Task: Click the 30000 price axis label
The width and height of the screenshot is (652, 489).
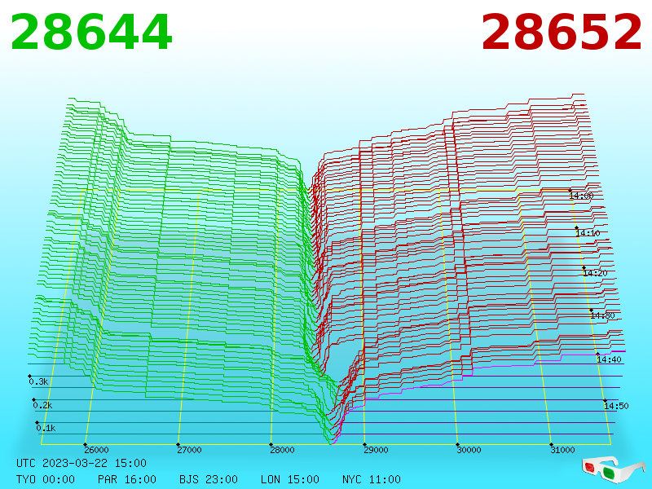Action: 469,450
